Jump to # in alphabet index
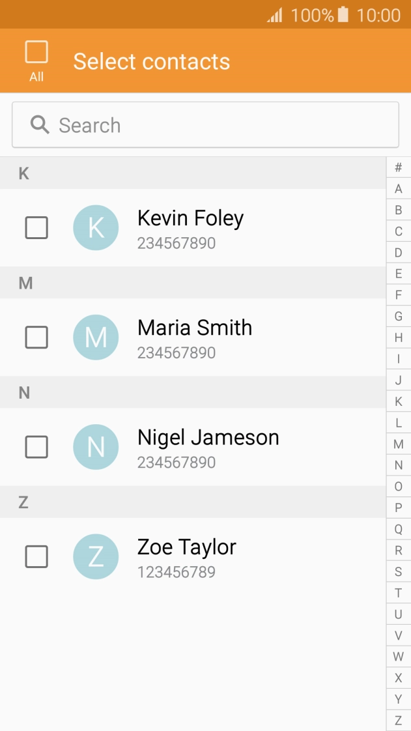Image resolution: width=411 pixels, height=731 pixels. click(399, 167)
